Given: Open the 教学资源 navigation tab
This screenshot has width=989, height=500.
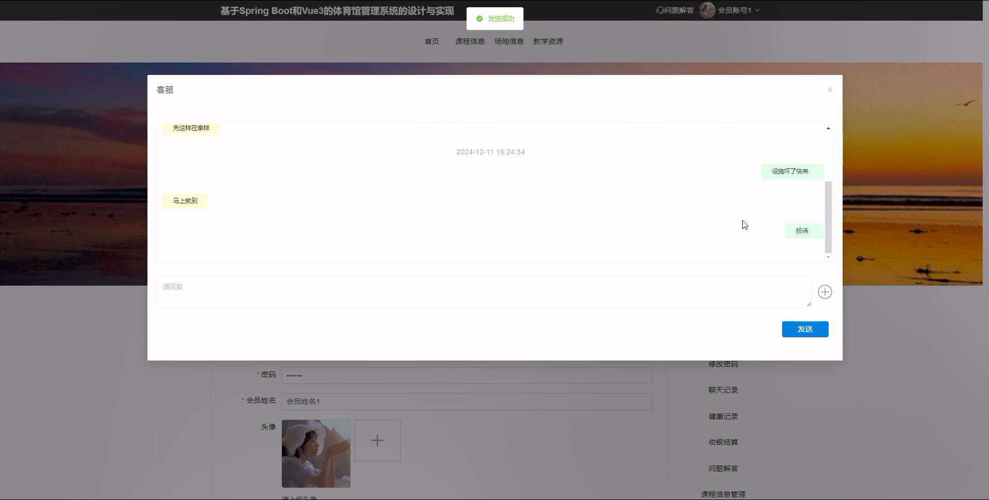Looking at the screenshot, I should coord(548,41).
